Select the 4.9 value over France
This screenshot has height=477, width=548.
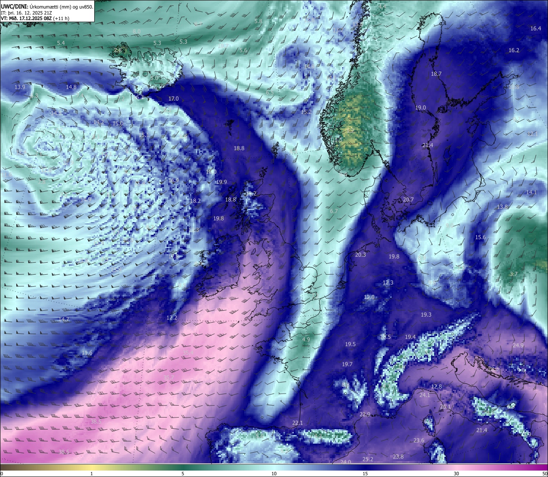coord(306,339)
